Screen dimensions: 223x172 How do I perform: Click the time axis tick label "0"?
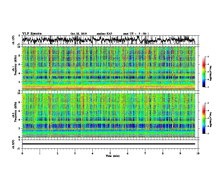(x=22, y=153)
